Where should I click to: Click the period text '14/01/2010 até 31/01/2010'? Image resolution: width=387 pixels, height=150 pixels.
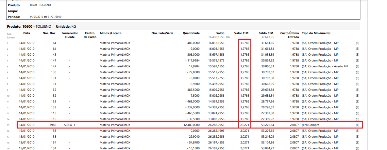(45, 17)
